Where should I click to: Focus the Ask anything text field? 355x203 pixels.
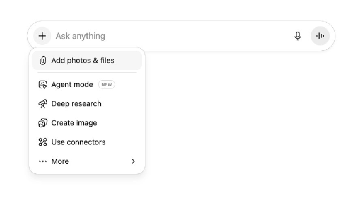coord(80,36)
